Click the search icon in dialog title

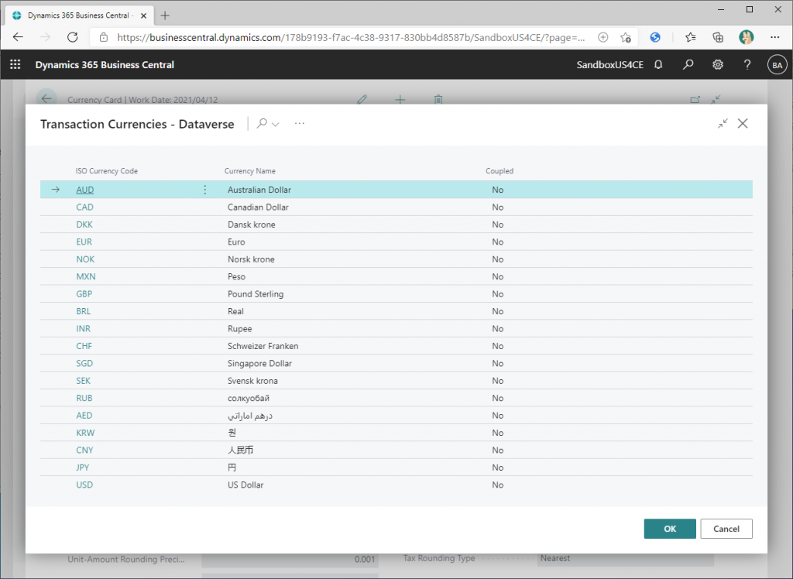[262, 123]
